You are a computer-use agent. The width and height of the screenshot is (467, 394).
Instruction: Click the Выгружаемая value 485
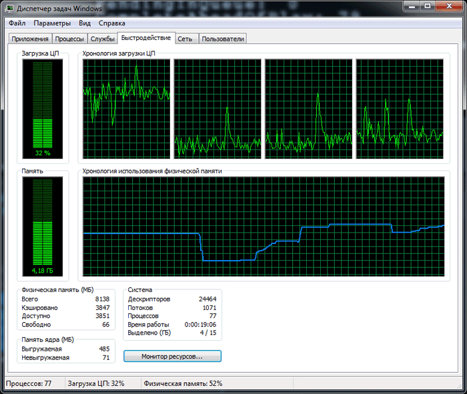pyautogui.click(x=104, y=349)
